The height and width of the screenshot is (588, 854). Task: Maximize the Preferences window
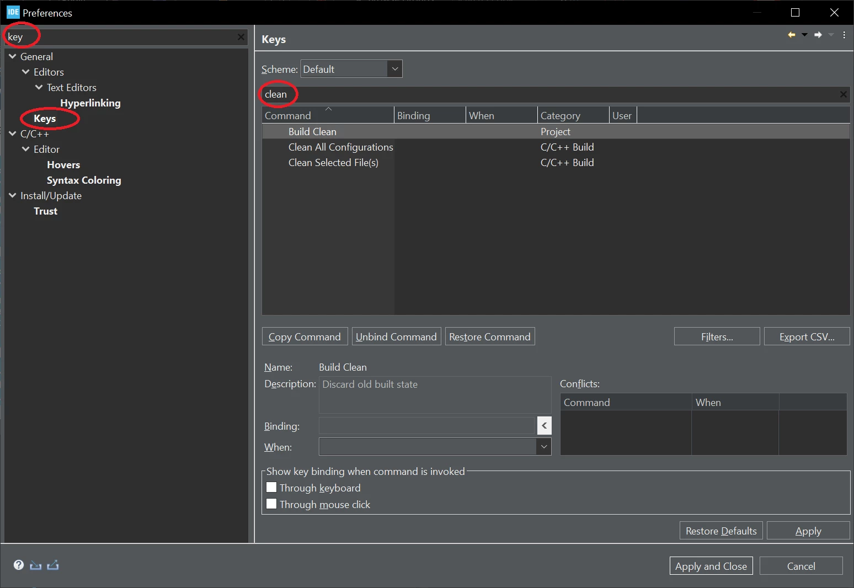tap(795, 12)
